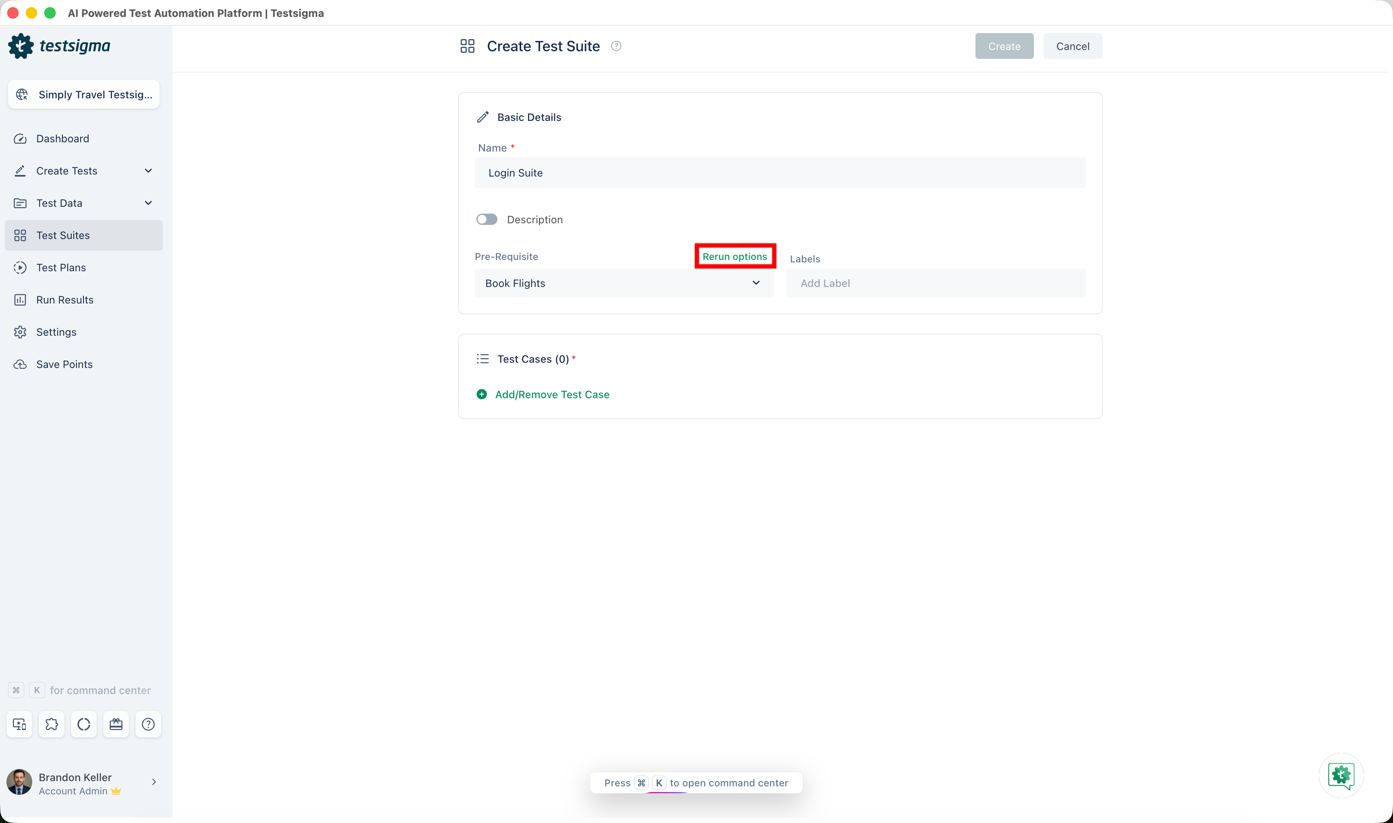Click the command center shortcut hint in sidebar
The image size is (1393, 823).
pos(80,690)
